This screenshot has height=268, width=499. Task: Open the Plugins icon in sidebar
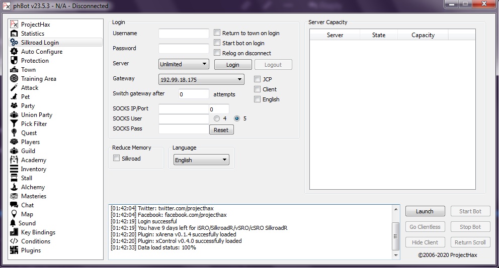pos(14,250)
